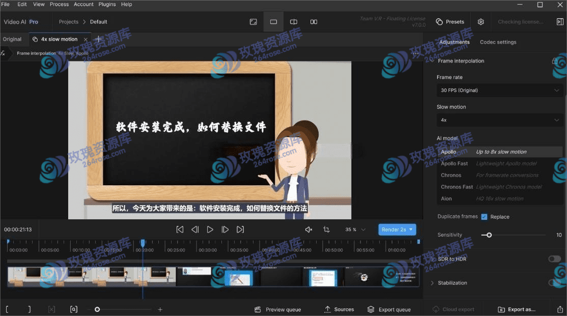Open the Slow motion 4x dropdown
The height and width of the screenshot is (316, 567).
pyautogui.click(x=499, y=120)
